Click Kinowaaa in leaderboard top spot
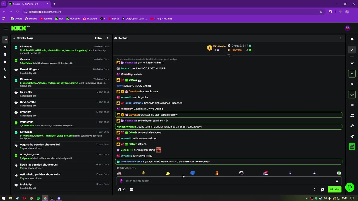Viewport: 358px width, 201px height. (x=220, y=46)
